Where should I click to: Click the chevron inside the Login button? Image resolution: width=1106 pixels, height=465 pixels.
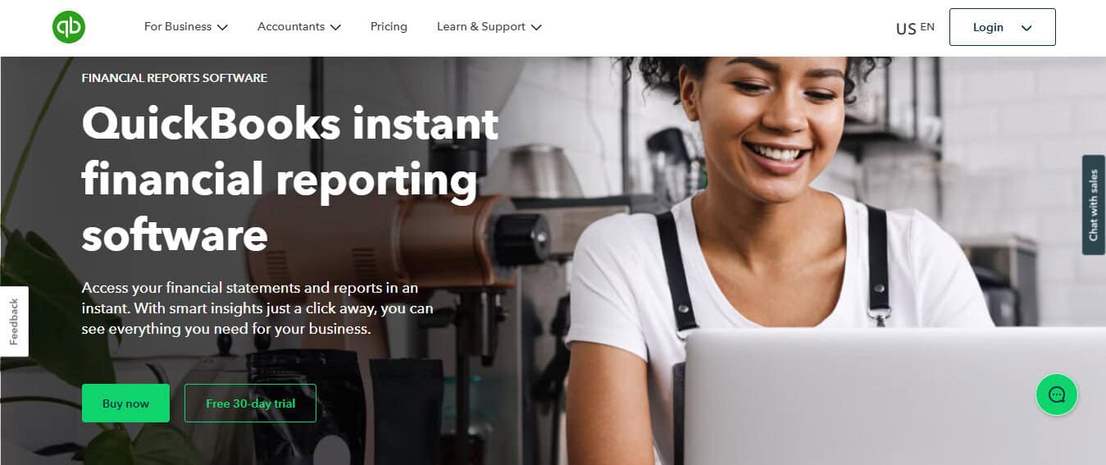(x=1026, y=28)
